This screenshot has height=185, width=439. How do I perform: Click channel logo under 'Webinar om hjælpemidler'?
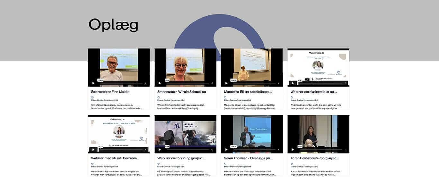pyautogui.click(x=292, y=97)
